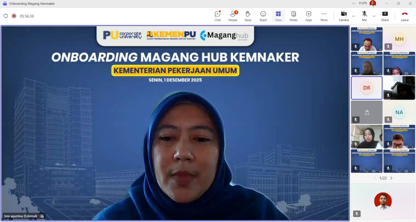The width and height of the screenshot is (416, 222).
Task: Click the shield privacy icon
Action: click(6, 16)
